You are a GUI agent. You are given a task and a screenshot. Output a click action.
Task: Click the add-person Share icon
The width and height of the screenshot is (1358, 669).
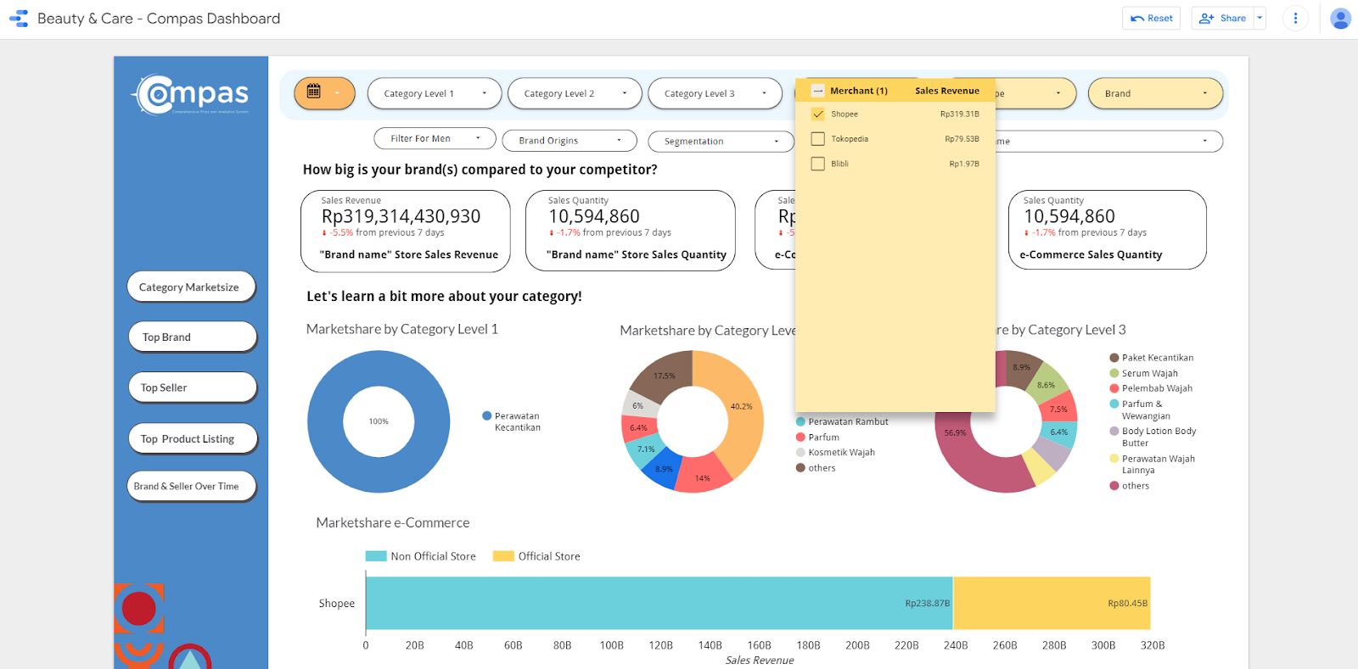1206,18
